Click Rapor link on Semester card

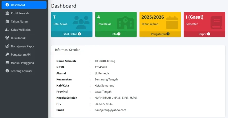click(x=204, y=34)
